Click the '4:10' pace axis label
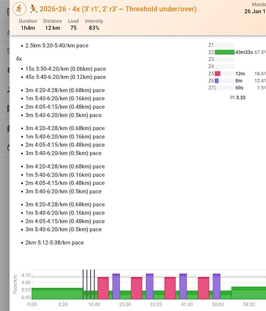 pos(26,275)
